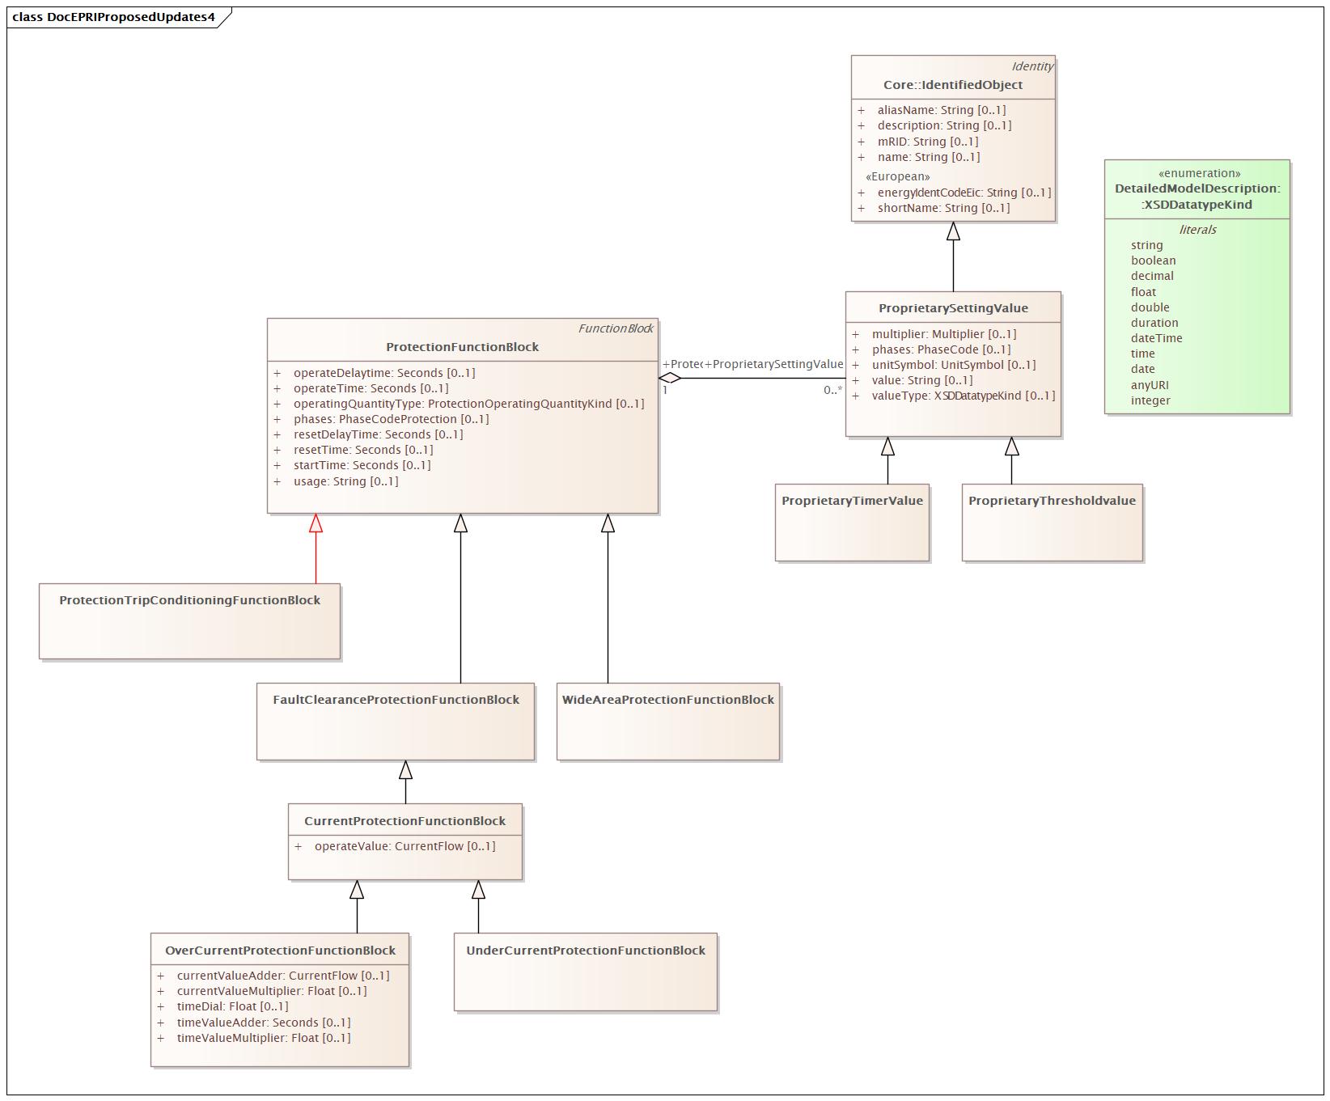
Task: Click the CurrentProtectionFunctionBlock class header
Action: 406,820
